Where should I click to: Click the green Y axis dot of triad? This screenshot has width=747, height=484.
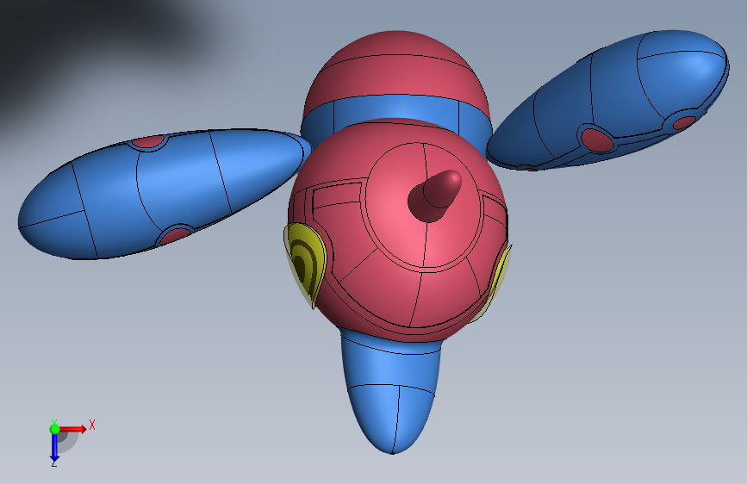[54, 429]
